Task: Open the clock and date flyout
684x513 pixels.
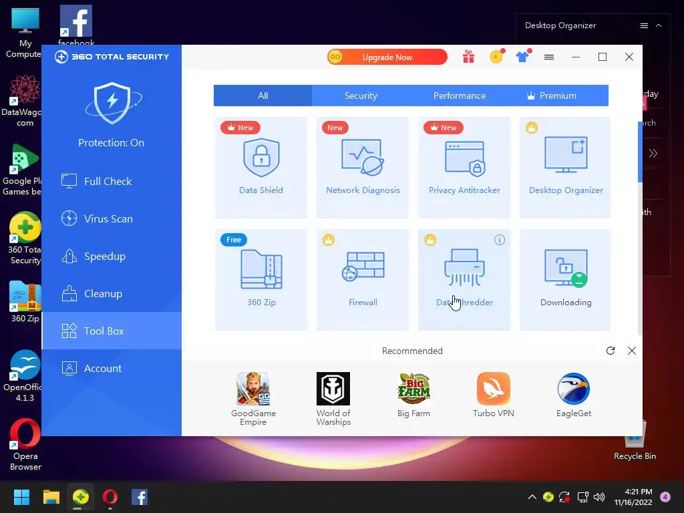Action: (x=633, y=497)
